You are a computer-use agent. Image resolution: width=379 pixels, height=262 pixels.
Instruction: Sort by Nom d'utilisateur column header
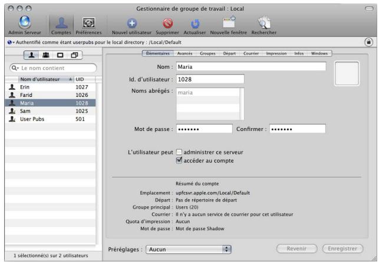tap(46, 79)
